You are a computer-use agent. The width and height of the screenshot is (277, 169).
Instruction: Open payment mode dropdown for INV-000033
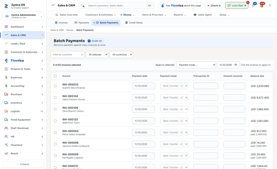[174, 86]
